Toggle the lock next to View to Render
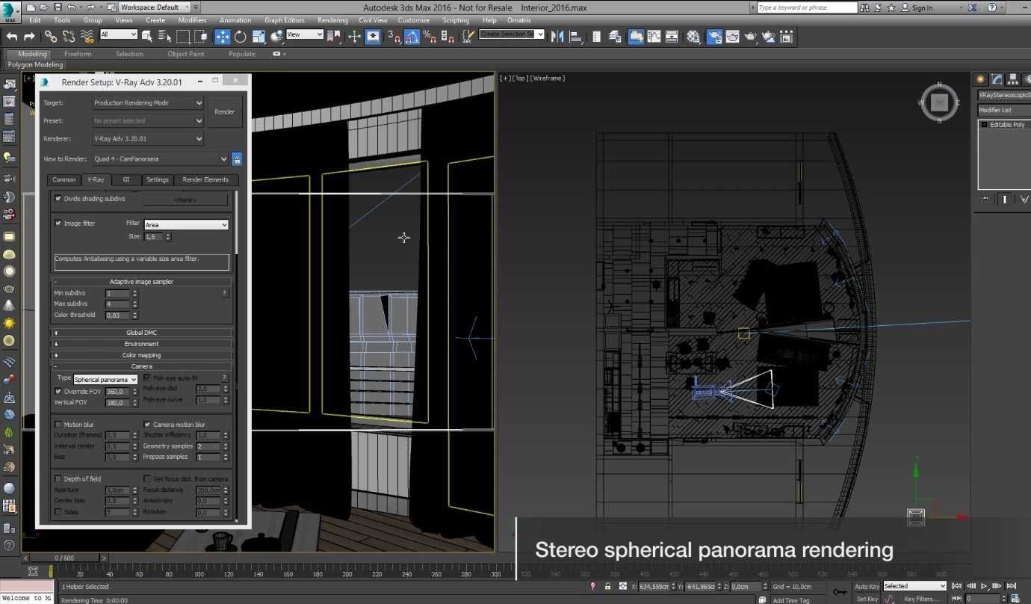Viewport: 1031px width, 604px height. click(x=237, y=159)
